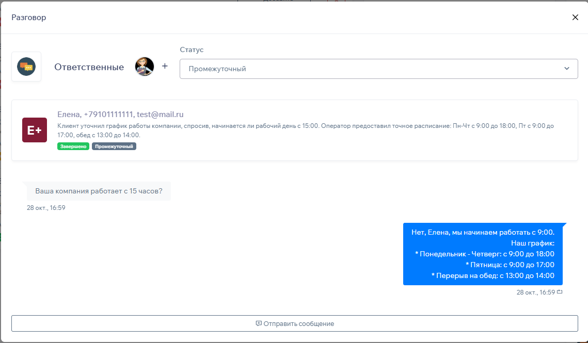Select the incoming message about 15 часов
This screenshot has height=343, width=588.
[99, 191]
